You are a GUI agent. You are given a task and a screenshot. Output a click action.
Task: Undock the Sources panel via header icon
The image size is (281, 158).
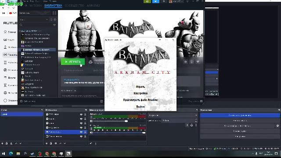[86, 110]
